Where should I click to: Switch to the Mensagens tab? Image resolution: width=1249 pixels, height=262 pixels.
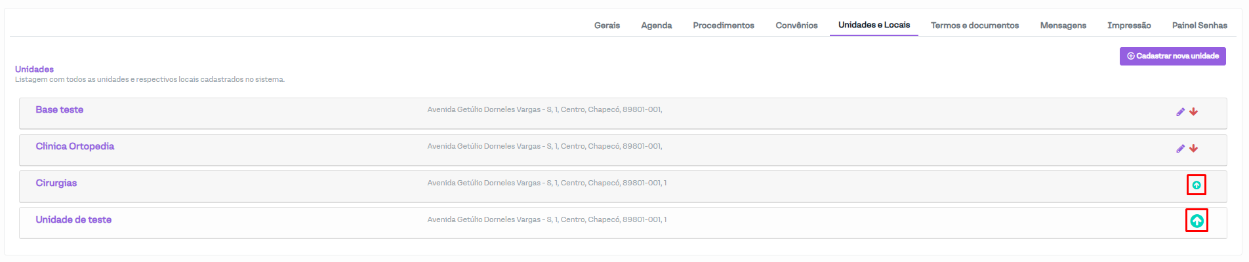[1063, 26]
